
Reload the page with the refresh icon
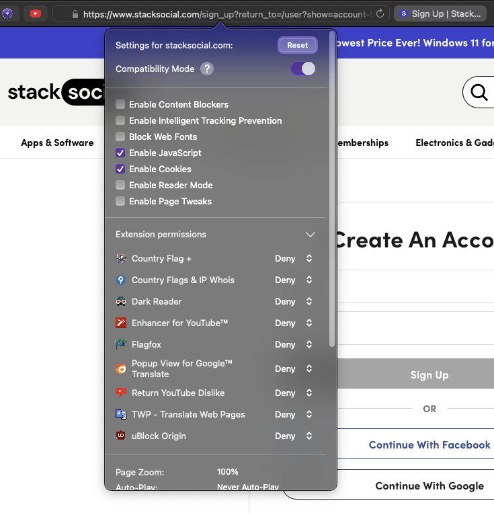pyautogui.click(x=380, y=13)
